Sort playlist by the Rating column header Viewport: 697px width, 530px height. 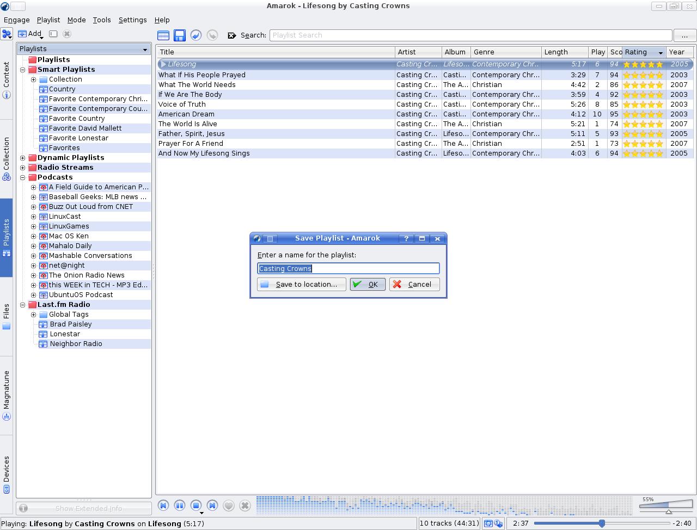pos(644,52)
